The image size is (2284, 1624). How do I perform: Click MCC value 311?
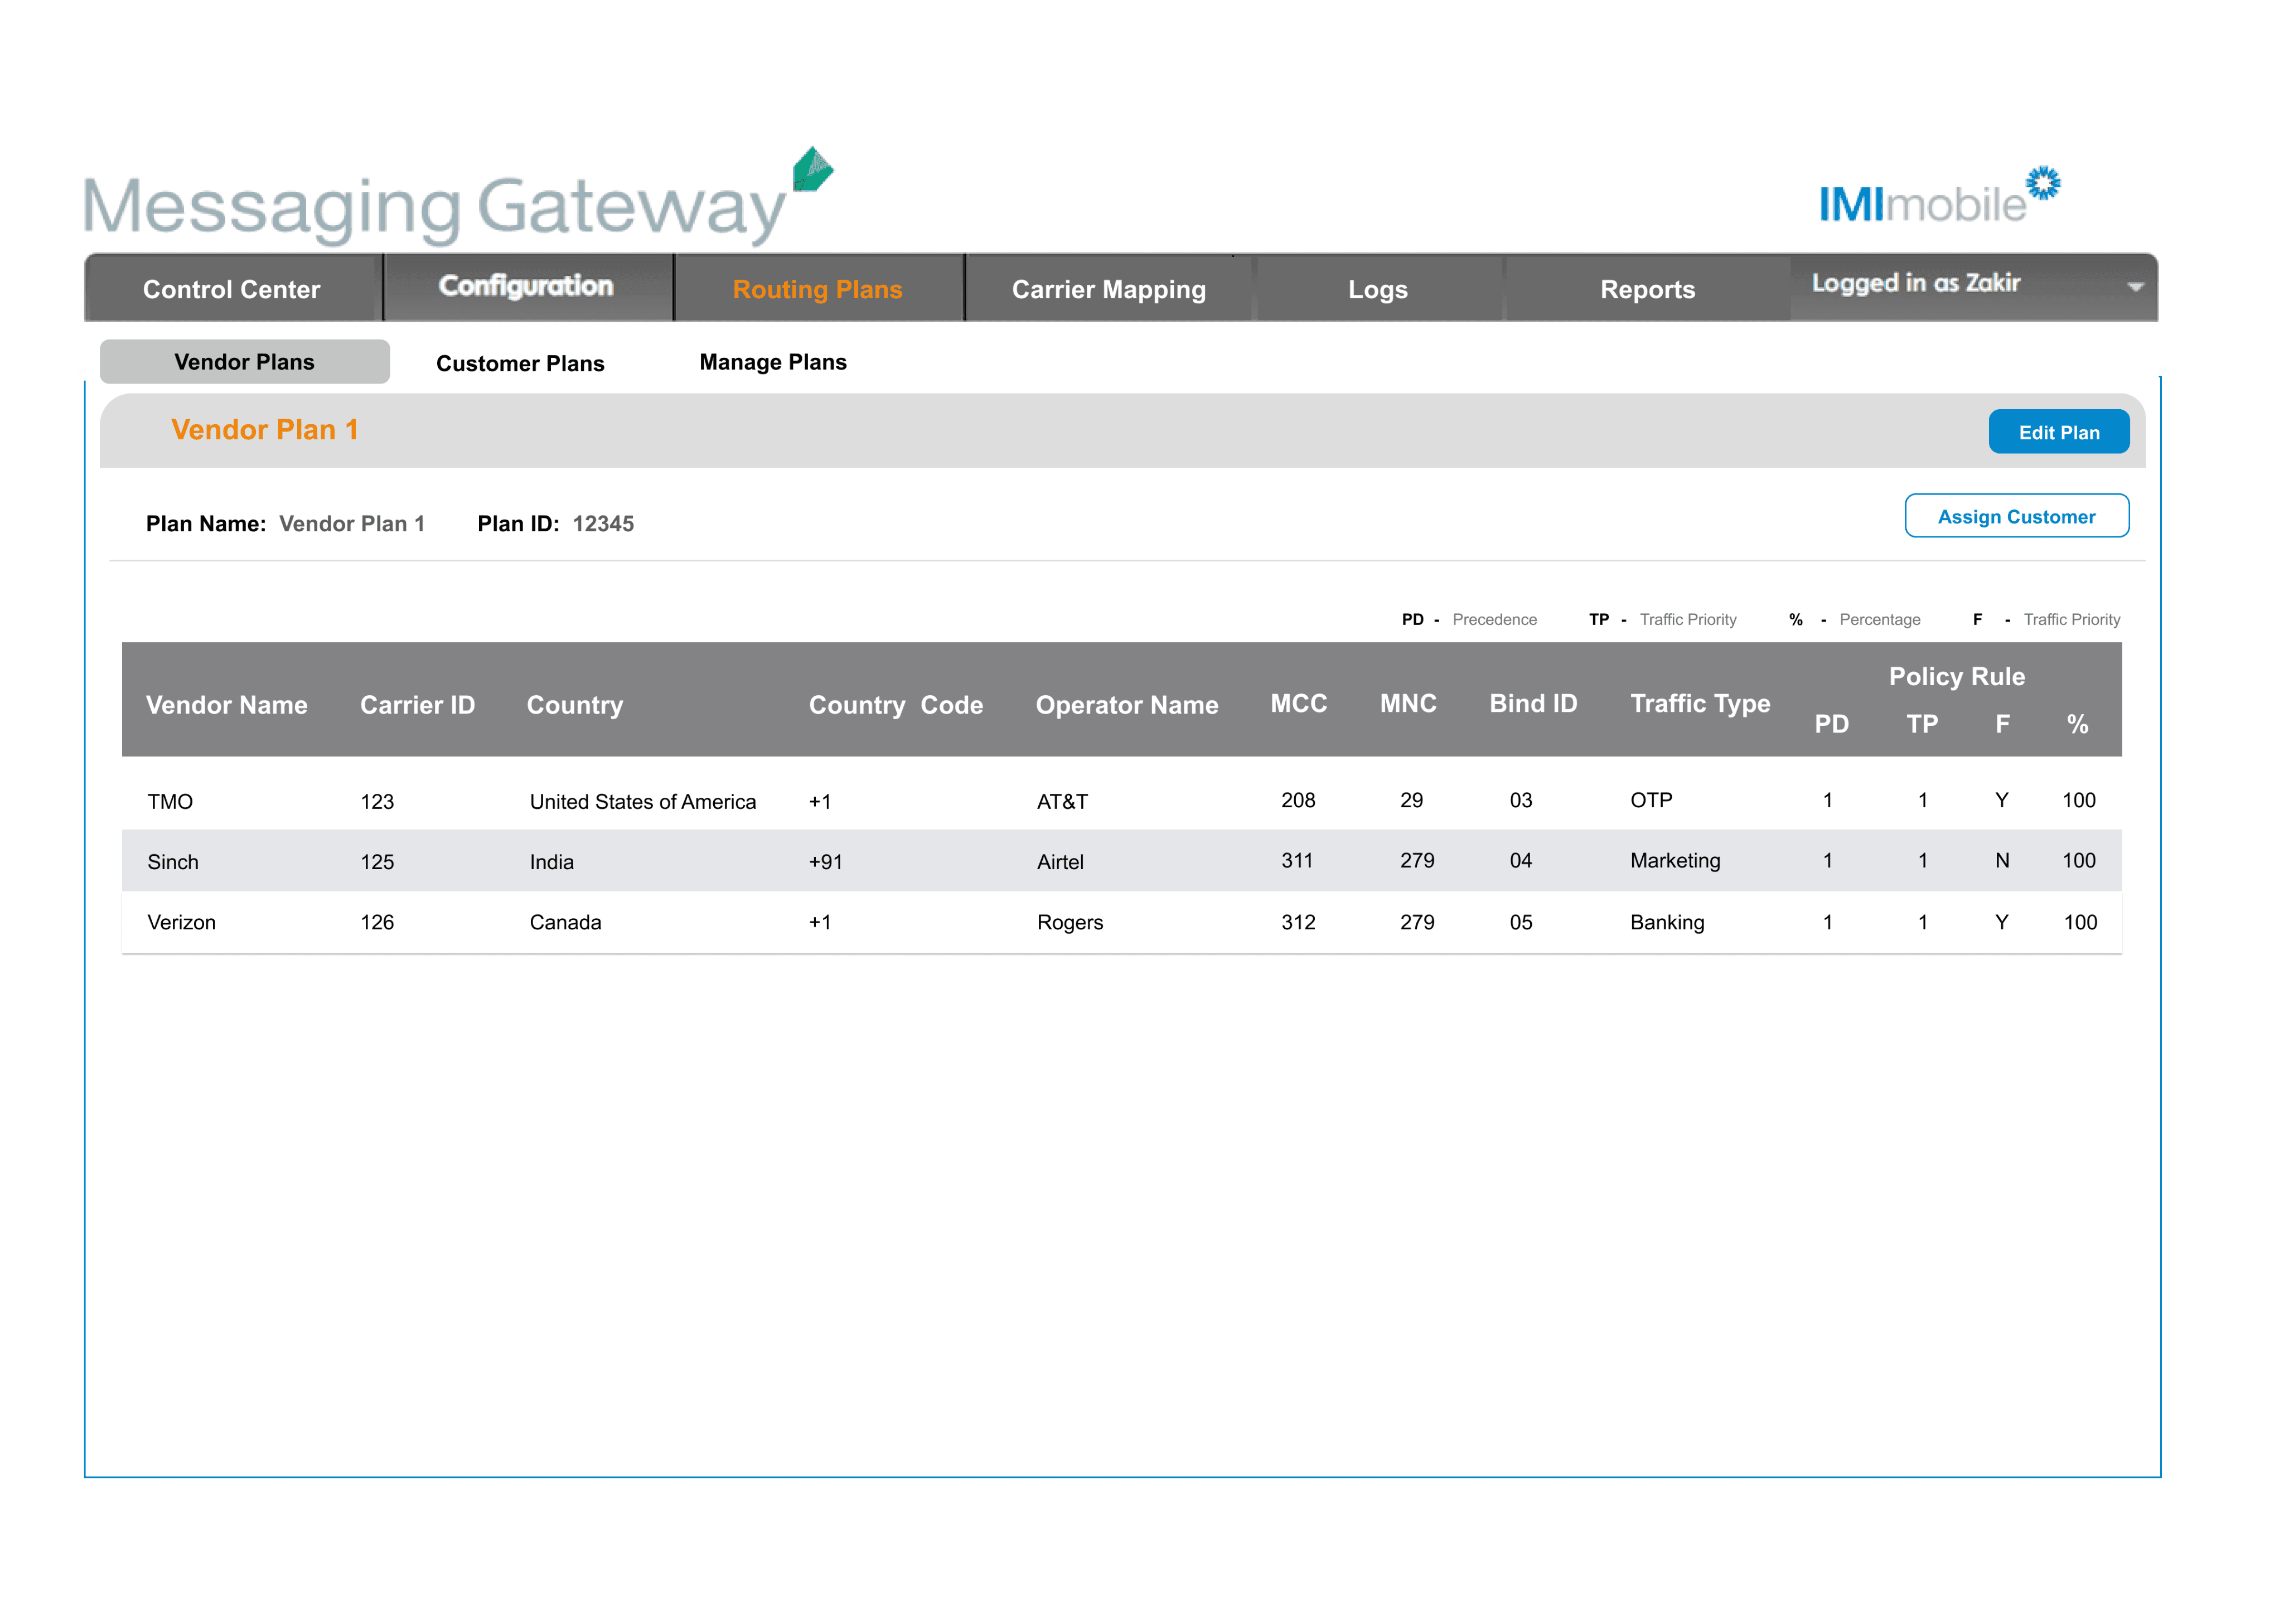pyautogui.click(x=1297, y=860)
